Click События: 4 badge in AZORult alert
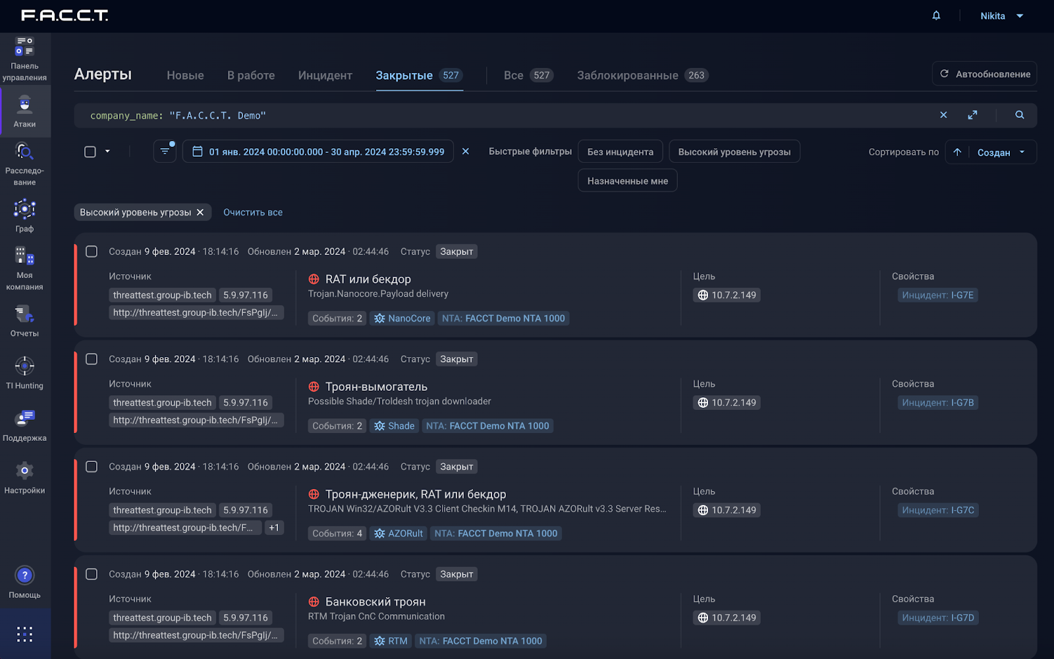 337,533
